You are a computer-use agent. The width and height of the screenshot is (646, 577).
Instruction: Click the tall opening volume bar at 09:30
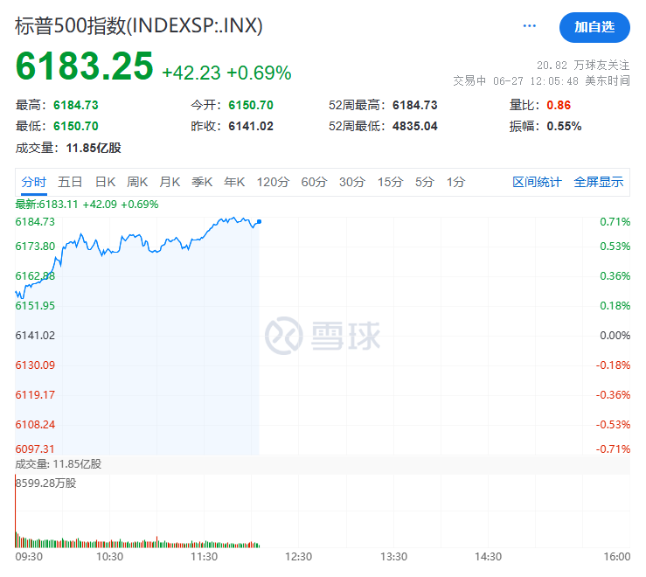point(16,511)
